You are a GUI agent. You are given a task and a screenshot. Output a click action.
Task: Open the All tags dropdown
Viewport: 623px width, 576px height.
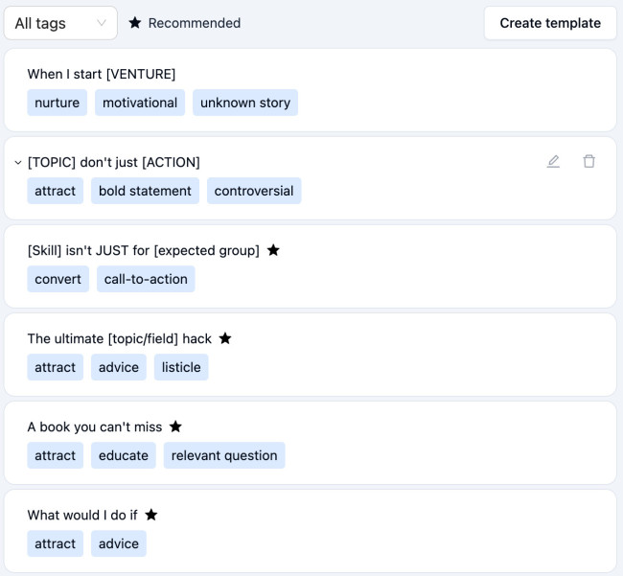(60, 23)
